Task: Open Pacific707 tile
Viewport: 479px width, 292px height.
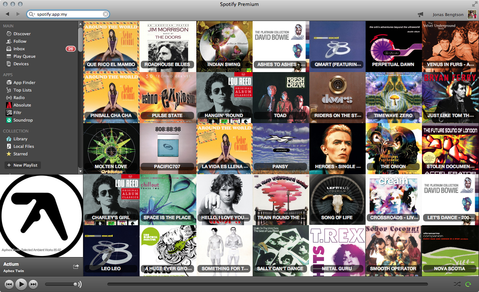Action: tap(167, 148)
